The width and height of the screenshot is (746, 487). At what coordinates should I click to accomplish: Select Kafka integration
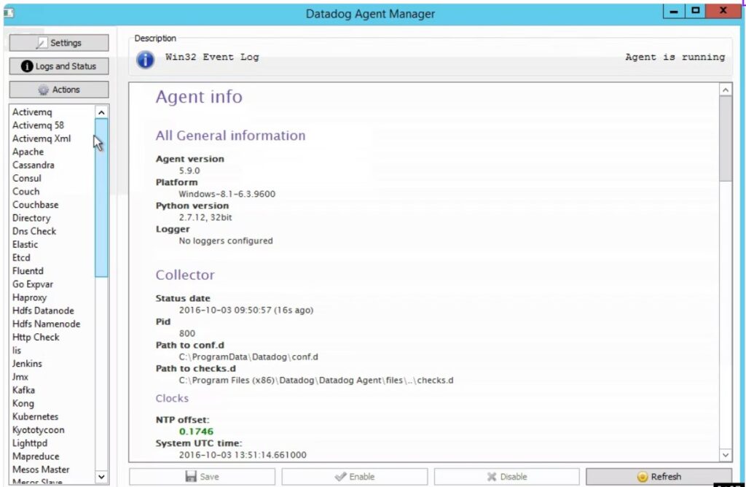point(23,390)
